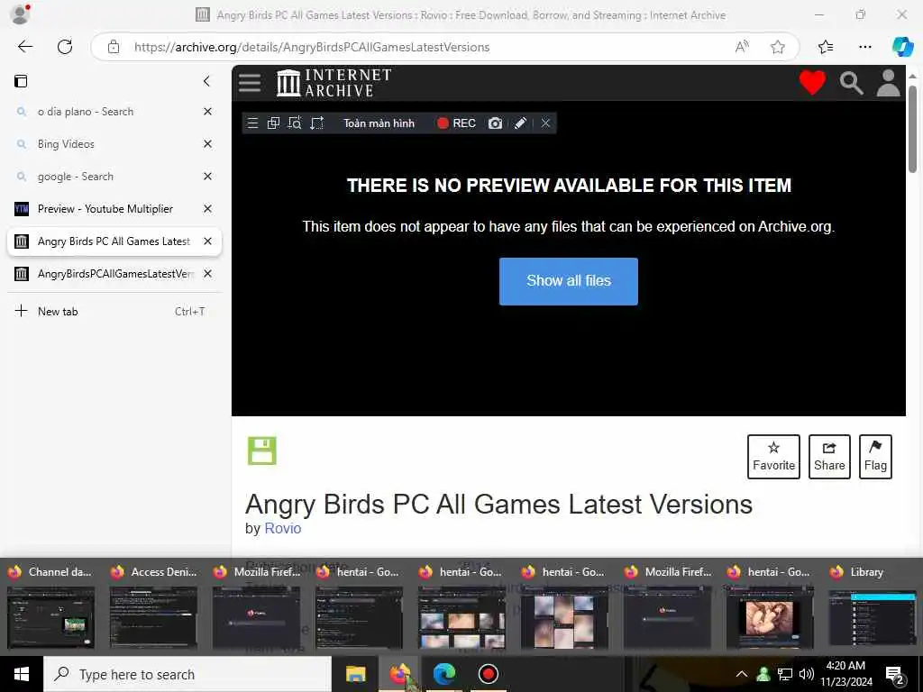Open tab actions menu icon

21,81
